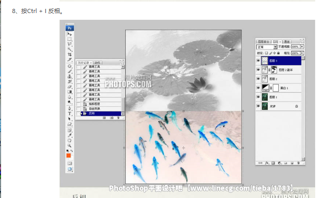322x198 pixels.
Task: Open the fill slider arrow
Action: click(x=302, y=53)
